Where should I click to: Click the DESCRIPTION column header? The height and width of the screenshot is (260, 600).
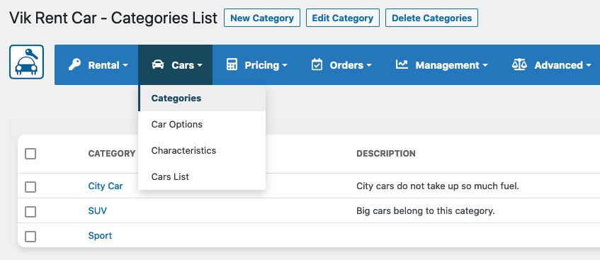[385, 154]
